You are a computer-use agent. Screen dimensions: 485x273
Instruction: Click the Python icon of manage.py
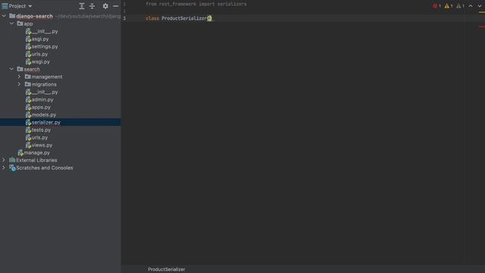click(x=20, y=152)
